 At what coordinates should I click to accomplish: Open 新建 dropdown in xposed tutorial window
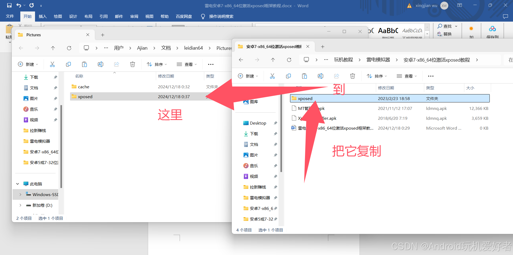pyautogui.click(x=248, y=76)
